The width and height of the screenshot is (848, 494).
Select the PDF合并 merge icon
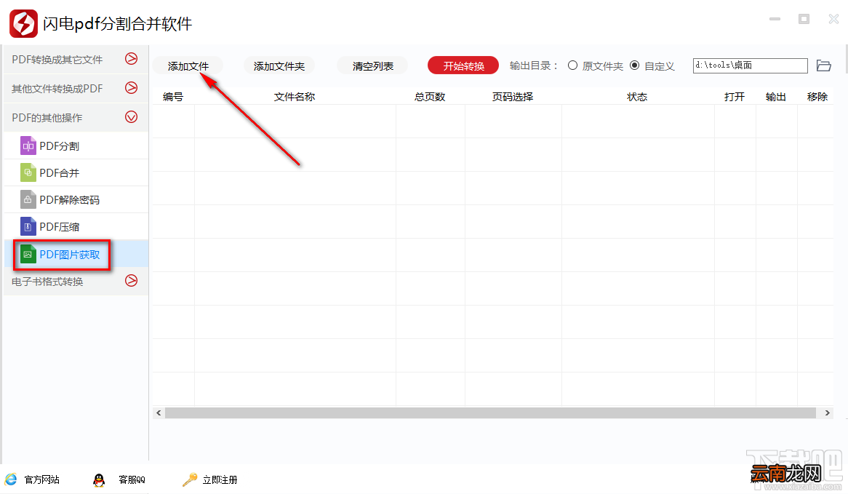point(28,172)
